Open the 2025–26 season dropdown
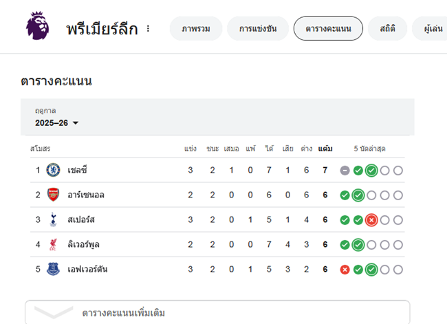447x324 pixels. pyautogui.click(x=56, y=123)
